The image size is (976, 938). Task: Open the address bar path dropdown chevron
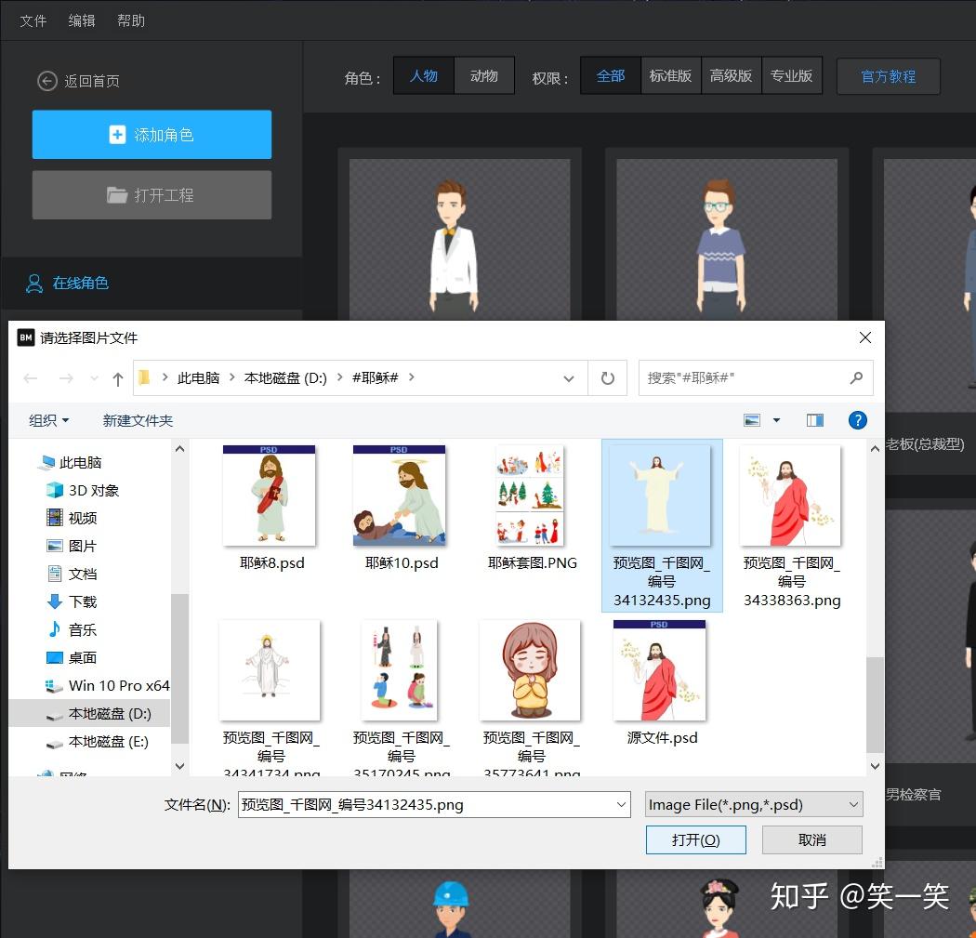point(568,377)
